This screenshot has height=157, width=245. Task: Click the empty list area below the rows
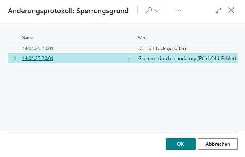123,96
